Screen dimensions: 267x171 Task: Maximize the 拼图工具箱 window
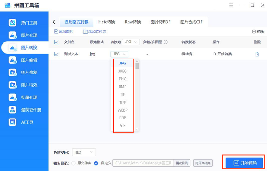[x=252, y=5]
